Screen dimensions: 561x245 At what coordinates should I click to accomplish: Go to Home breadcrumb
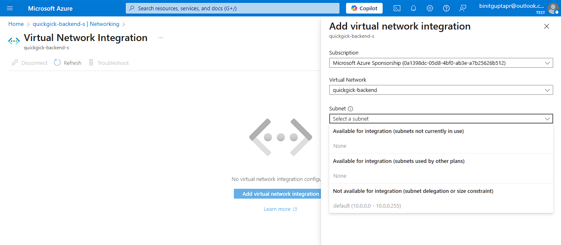point(16,24)
